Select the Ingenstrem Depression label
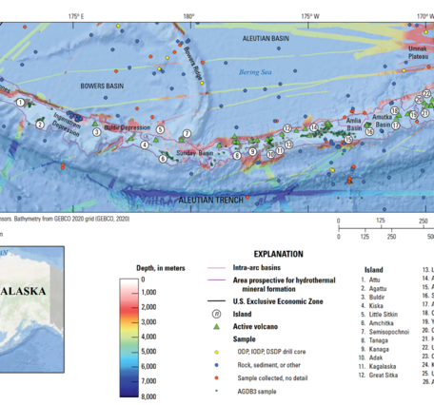 [67, 125]
